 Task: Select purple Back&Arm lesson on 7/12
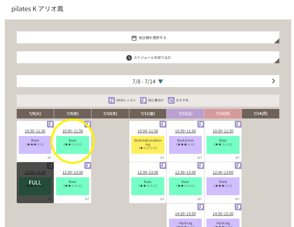coord(185,145)
